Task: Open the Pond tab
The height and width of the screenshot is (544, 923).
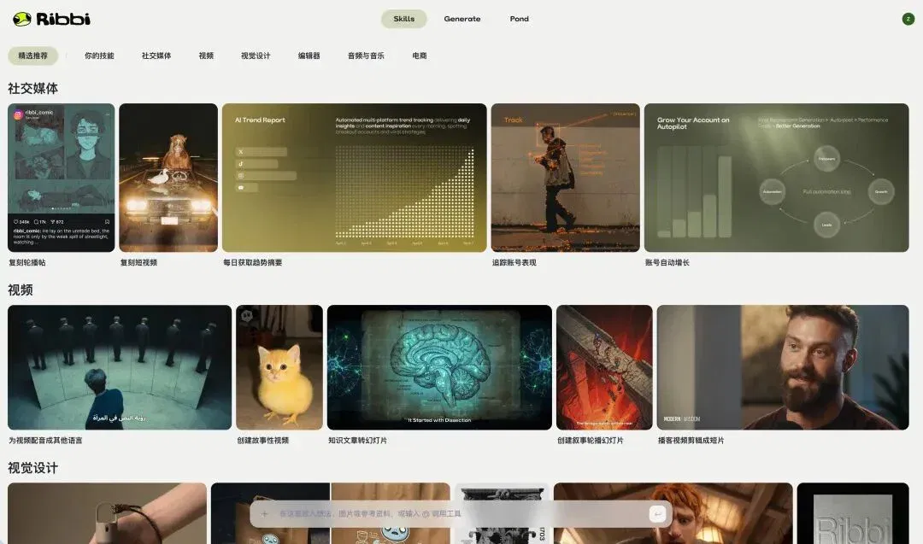Action: [520, 19]
